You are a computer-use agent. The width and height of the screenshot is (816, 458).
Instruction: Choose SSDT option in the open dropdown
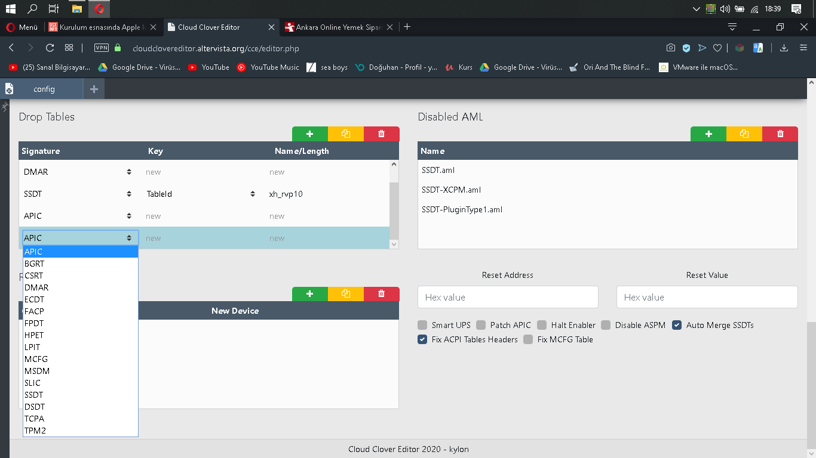[33, 395]
